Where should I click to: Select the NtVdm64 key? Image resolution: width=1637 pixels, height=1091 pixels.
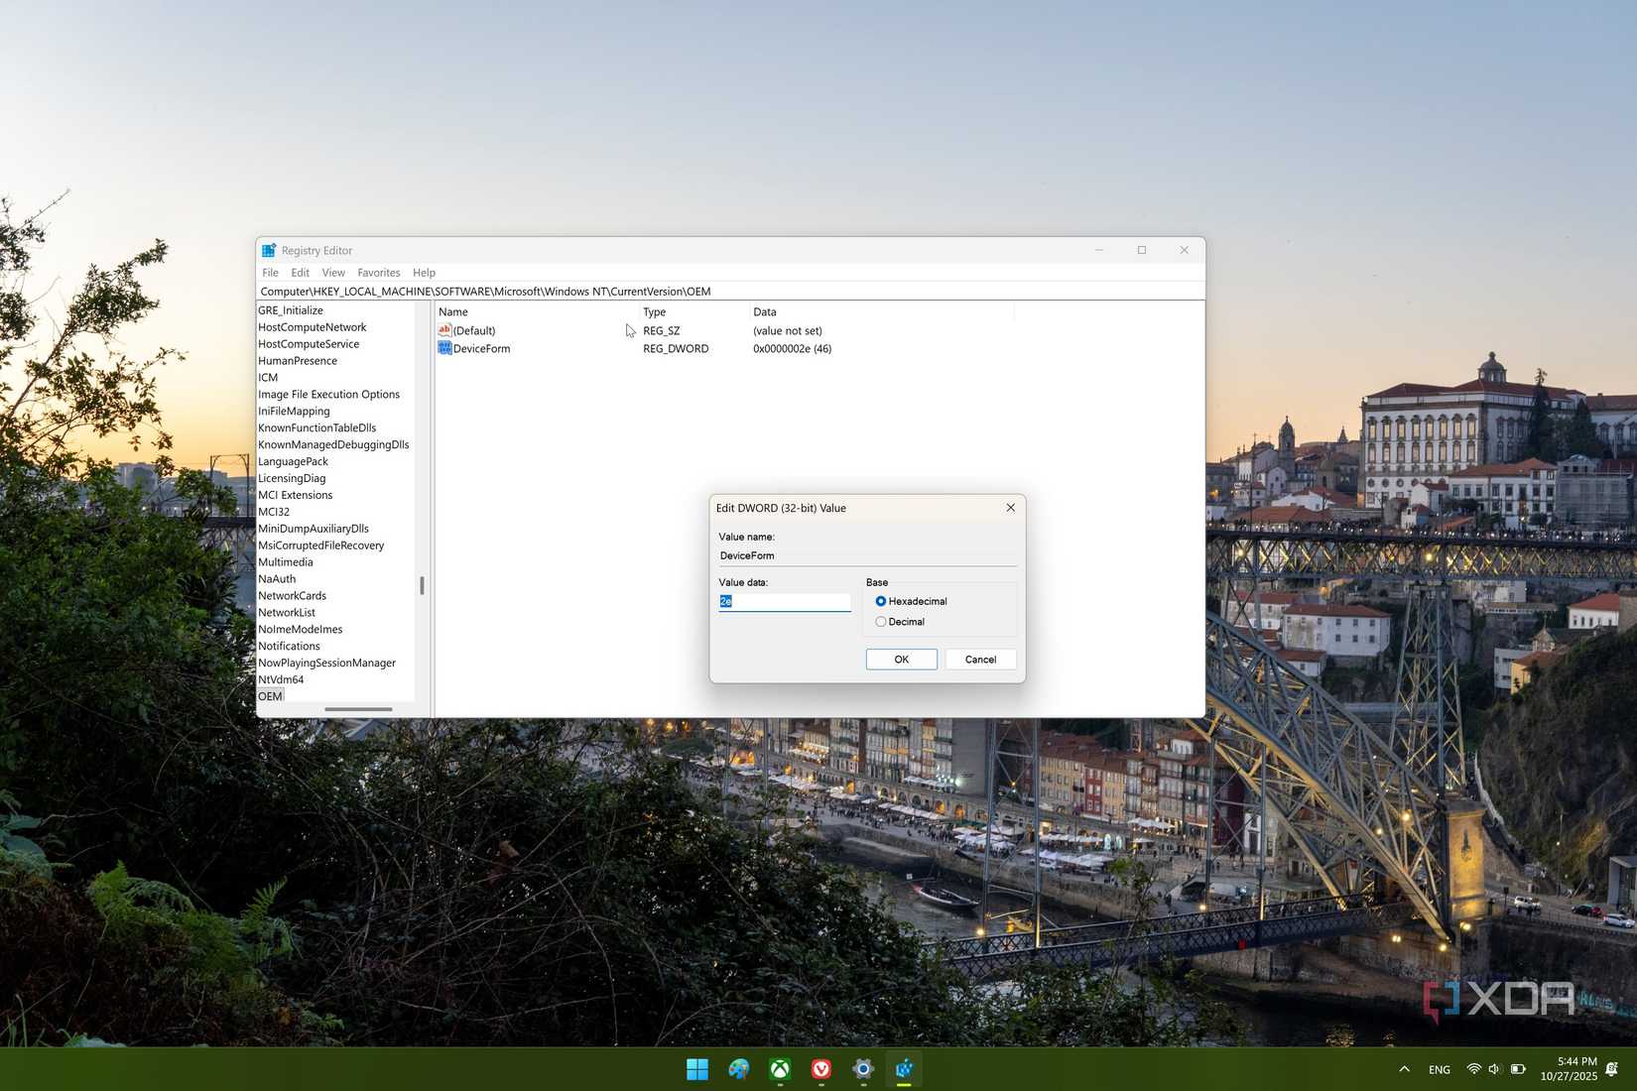click(281, 680)
